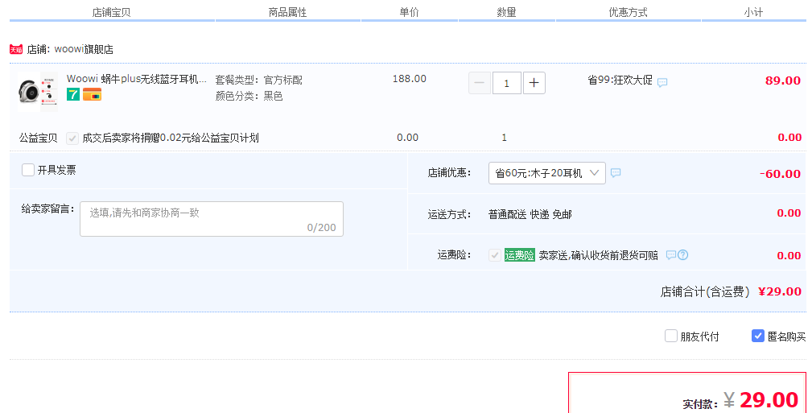
Task: Click the 运费险 help question mark
Action: 683,255
